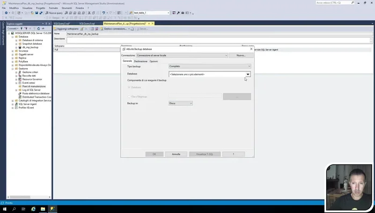Image resolution: width=375 pixels, height=213 pixels.
Task: Expand the Log di SQL Server node
Action: coord(16,90)
